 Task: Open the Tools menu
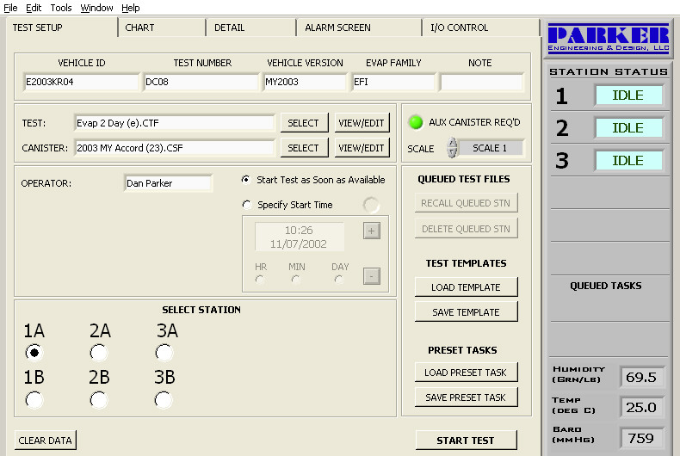[61, 8]
